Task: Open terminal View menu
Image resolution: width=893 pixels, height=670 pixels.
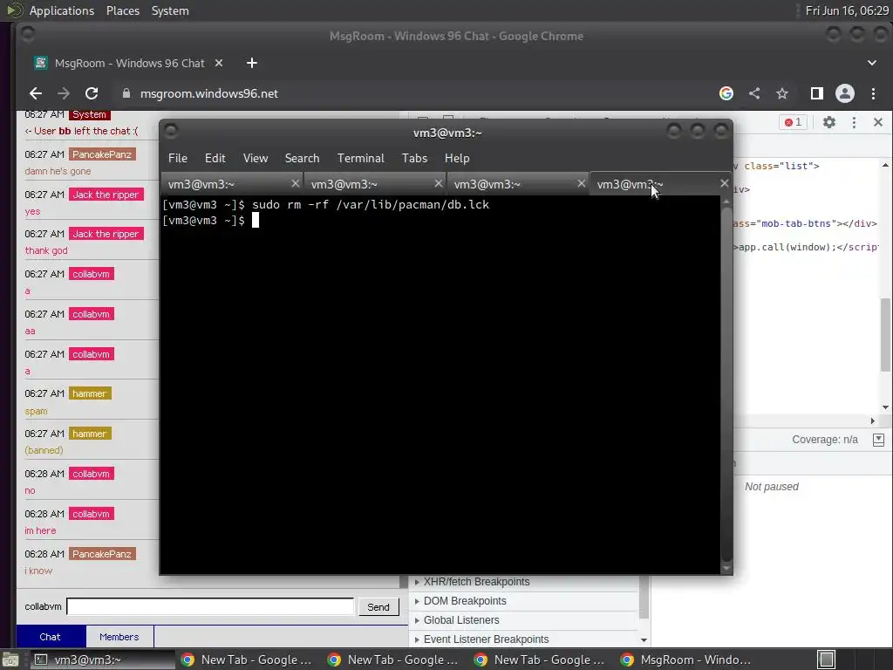Action: [256, 159]
